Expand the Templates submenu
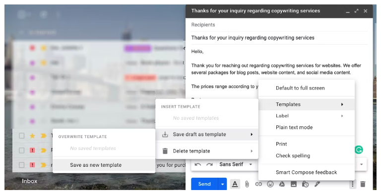Screen dimensions: 381x195 [307, 104]
